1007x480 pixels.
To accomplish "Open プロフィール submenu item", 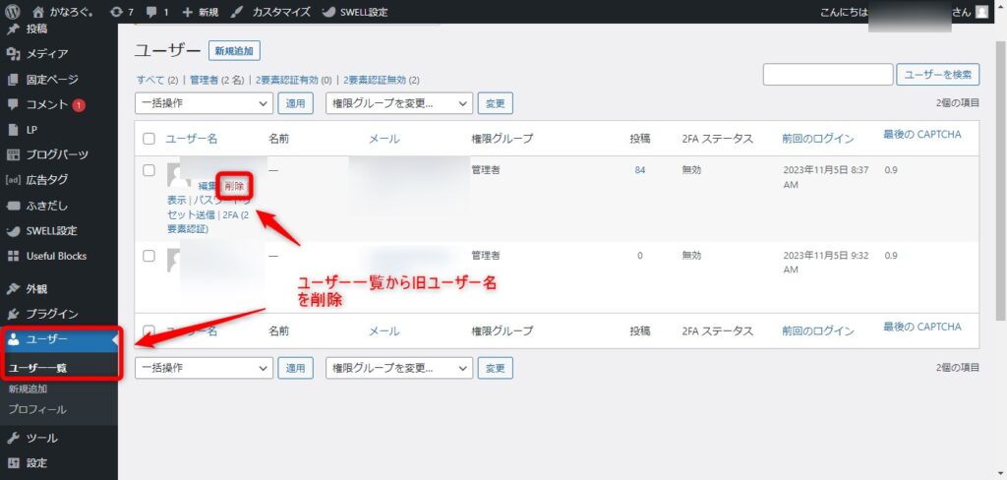I will (37, 409).
